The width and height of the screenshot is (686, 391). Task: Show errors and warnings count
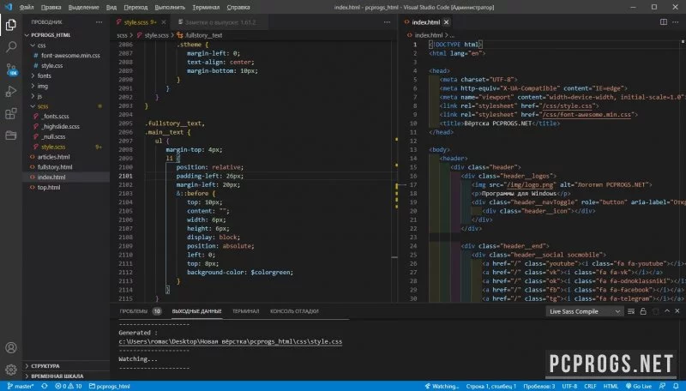[x=69, y=386]
